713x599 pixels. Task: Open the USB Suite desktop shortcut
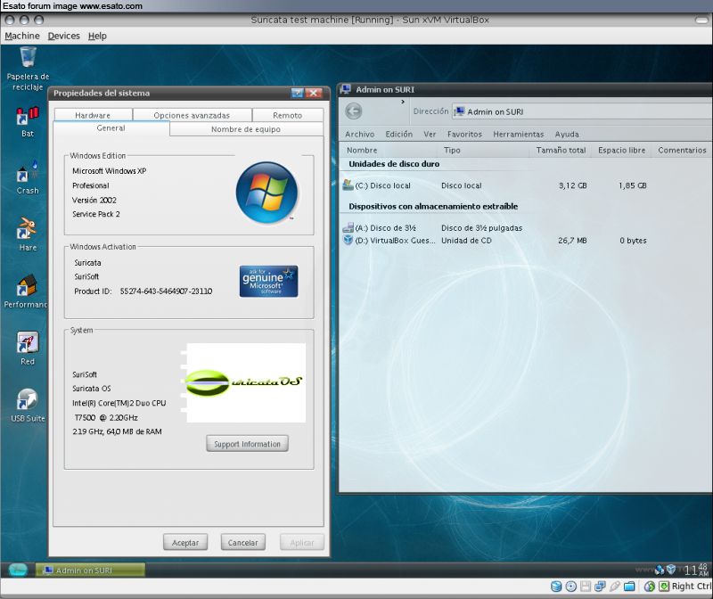28,406
